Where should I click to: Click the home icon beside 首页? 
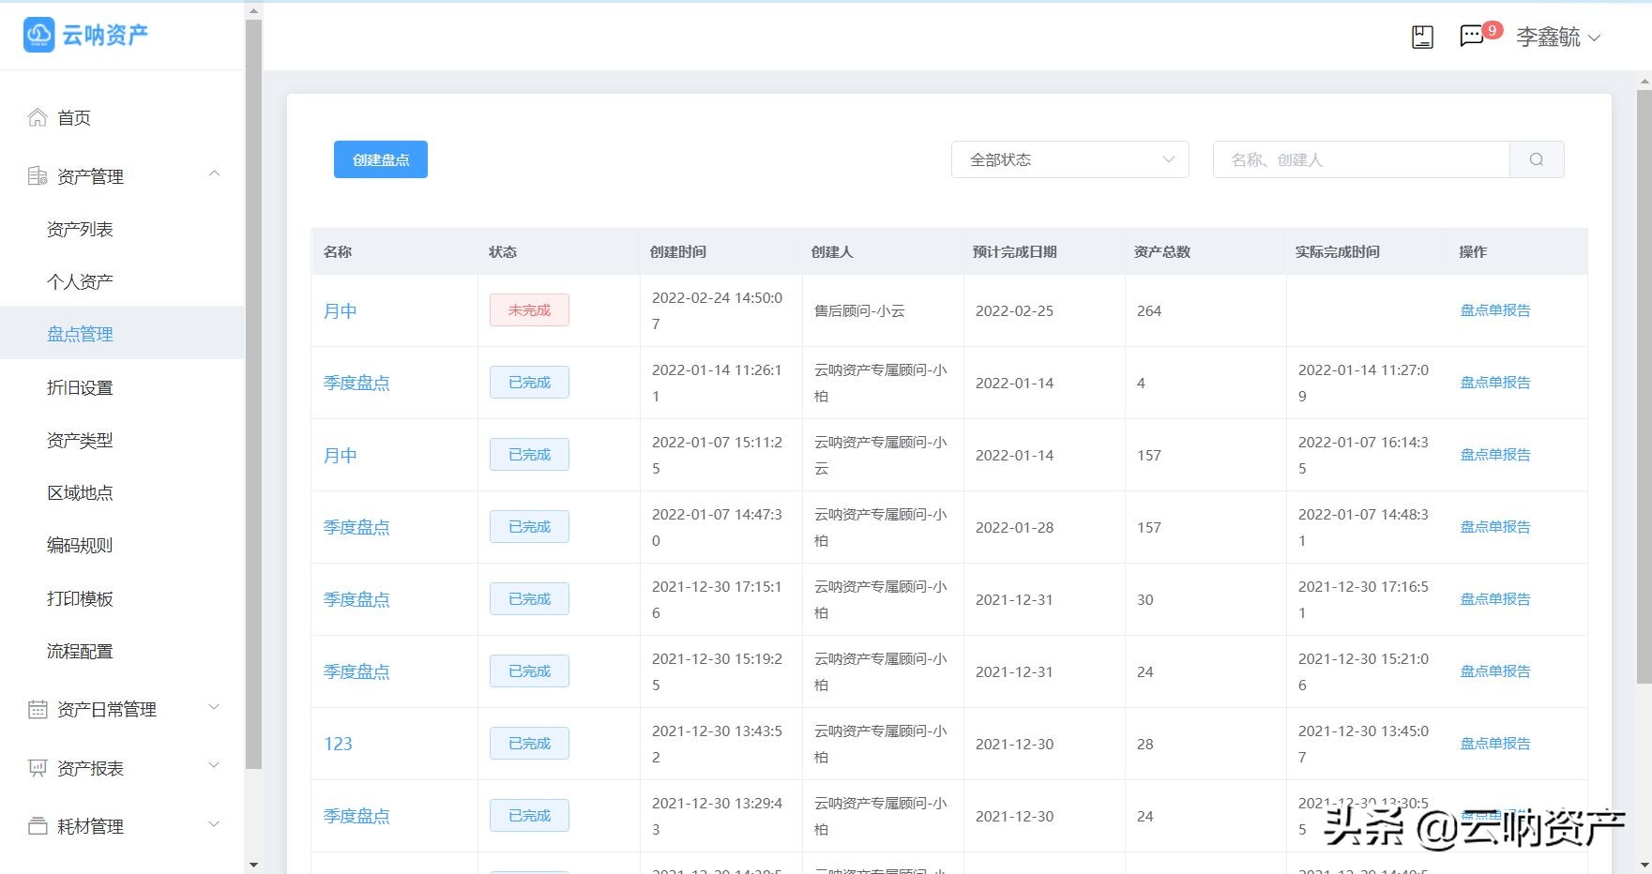point(38,117)
